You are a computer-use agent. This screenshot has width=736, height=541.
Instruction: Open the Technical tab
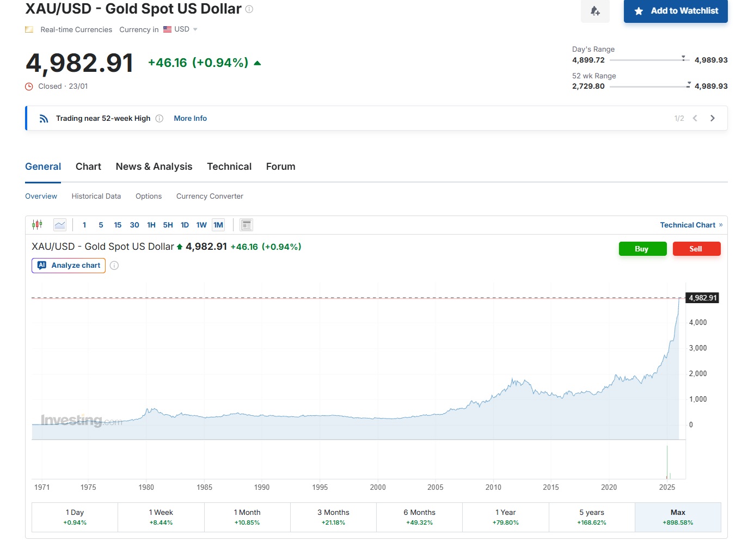(229, 167)
